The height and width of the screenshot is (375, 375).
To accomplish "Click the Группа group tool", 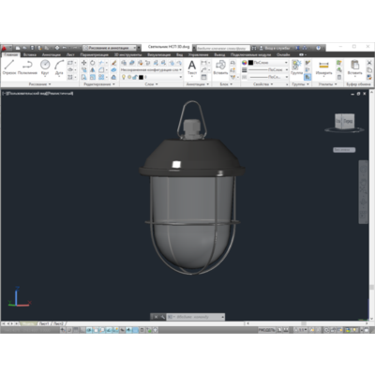I will coord(296,67).
